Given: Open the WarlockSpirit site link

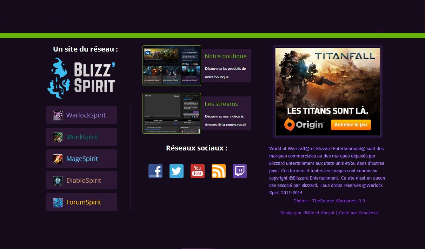Looking at the screenshot, I should click(86, 115).
